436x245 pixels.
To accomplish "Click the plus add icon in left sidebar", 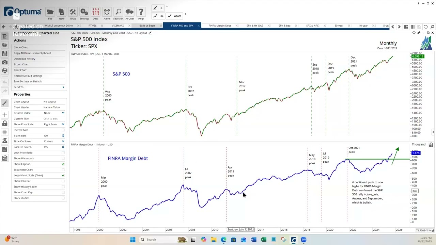I will (x=5, y=115).
